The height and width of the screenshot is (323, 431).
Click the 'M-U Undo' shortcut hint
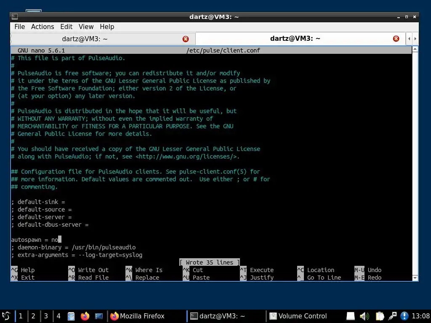[x=368, y=270]
